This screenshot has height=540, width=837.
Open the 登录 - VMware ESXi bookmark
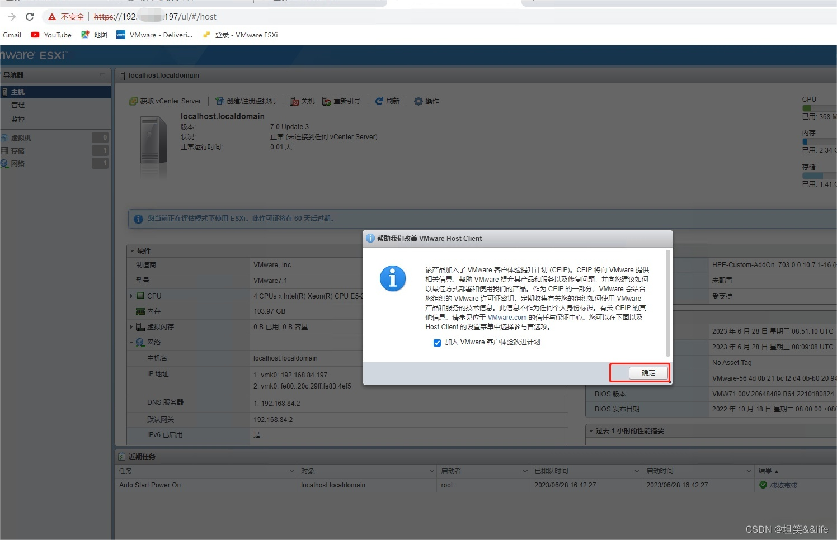coord(240,35)
